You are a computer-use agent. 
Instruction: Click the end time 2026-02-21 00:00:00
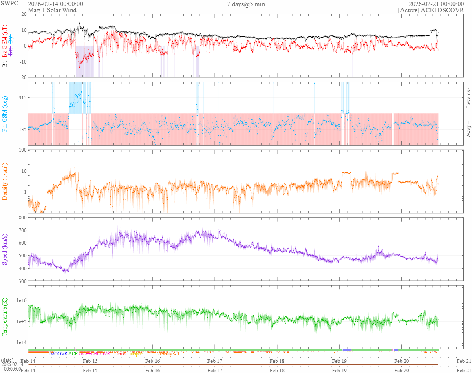click(x=436, y=4)
